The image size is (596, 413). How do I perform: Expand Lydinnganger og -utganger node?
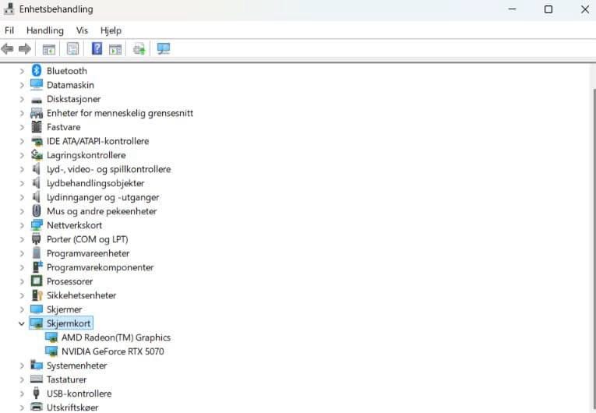pos(22,197)
